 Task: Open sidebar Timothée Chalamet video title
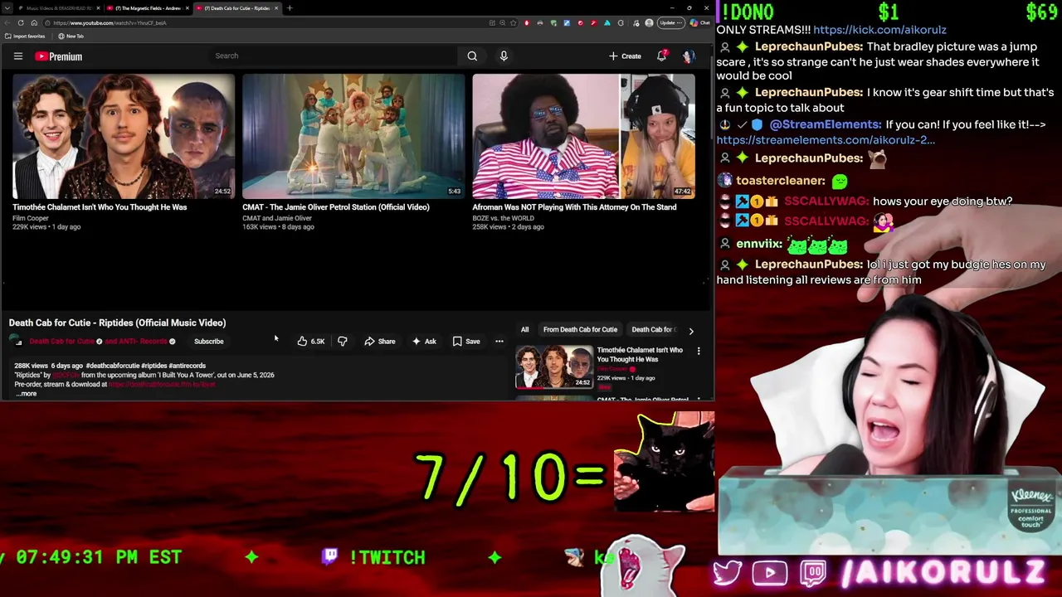coord(640,354)
